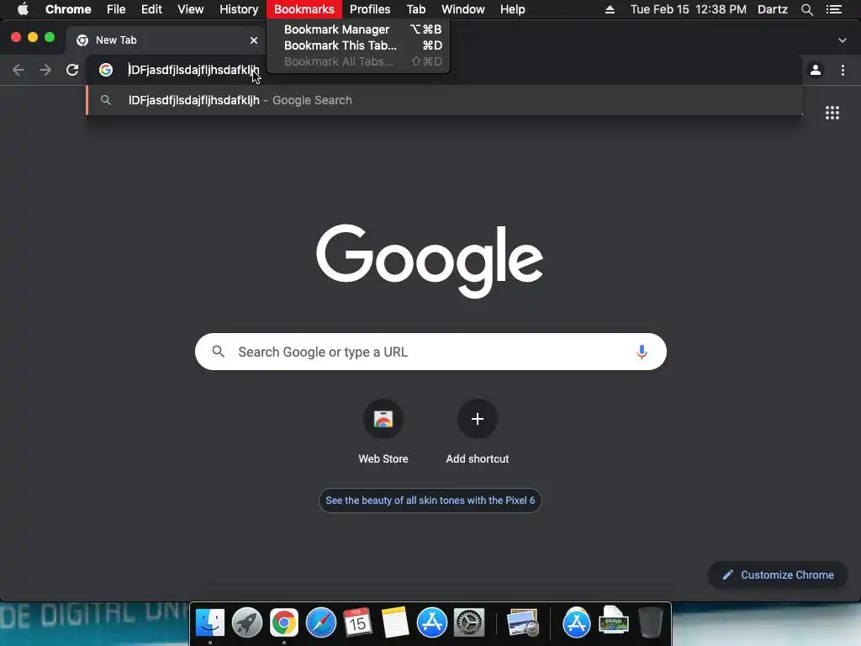Open the History menu
The width and height of the screenshot is (861, 646).
239,9
